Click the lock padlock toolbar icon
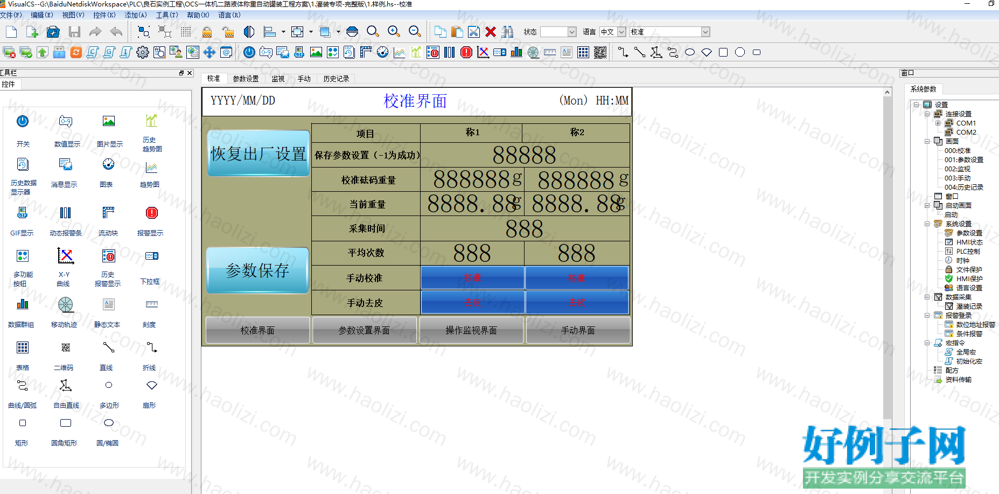The height and width of the screenshot is (494, 999). coord(207,32)
